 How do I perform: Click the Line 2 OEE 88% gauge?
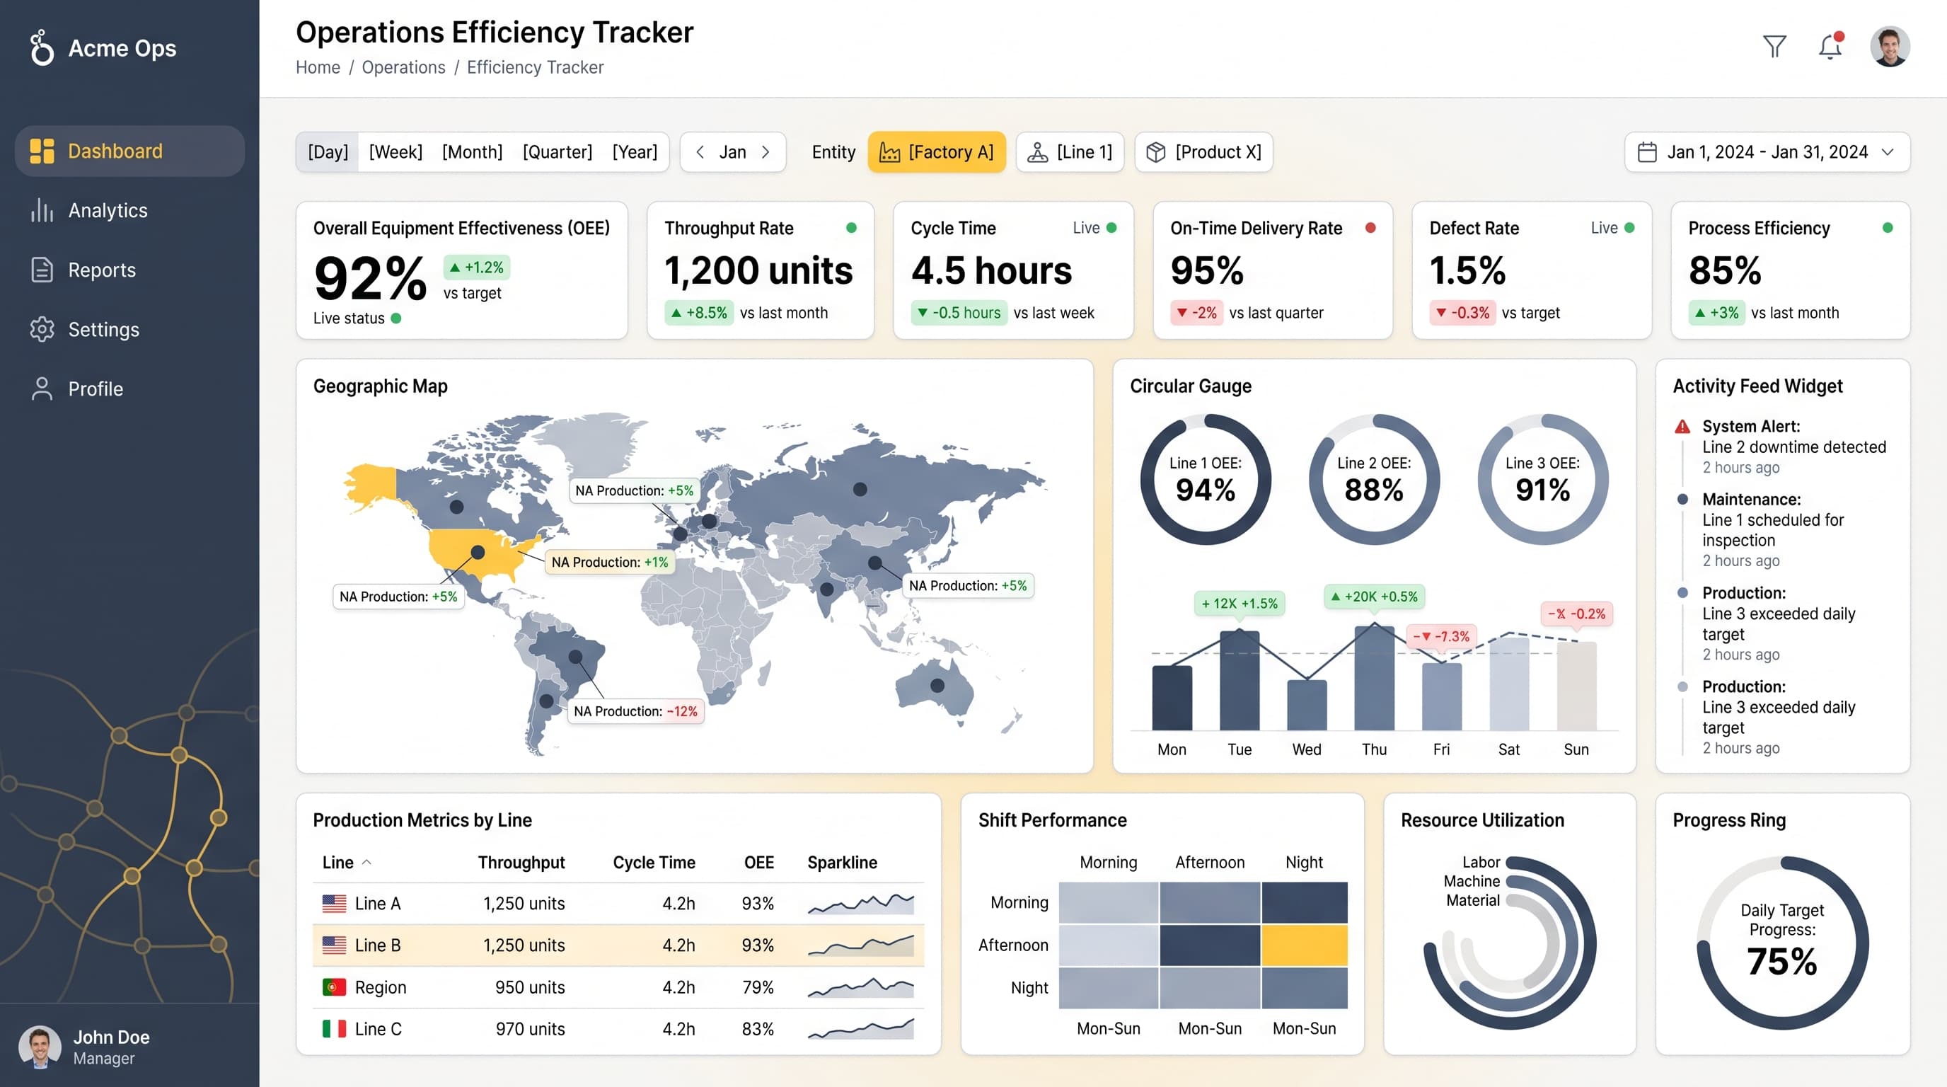pos(1373,479)
